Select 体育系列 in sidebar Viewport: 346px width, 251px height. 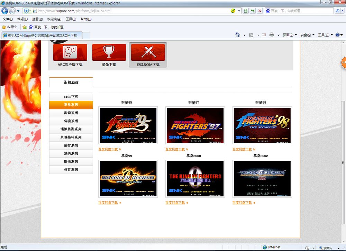click(71, 170)
